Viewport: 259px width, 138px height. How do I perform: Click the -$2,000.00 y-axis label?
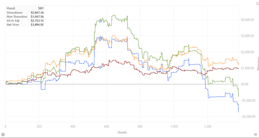pos(247,117)
